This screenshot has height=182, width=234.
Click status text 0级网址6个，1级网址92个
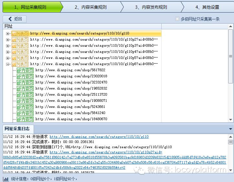54,179
